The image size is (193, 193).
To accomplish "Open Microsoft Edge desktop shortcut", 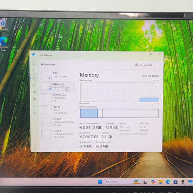I will (3, 44).
